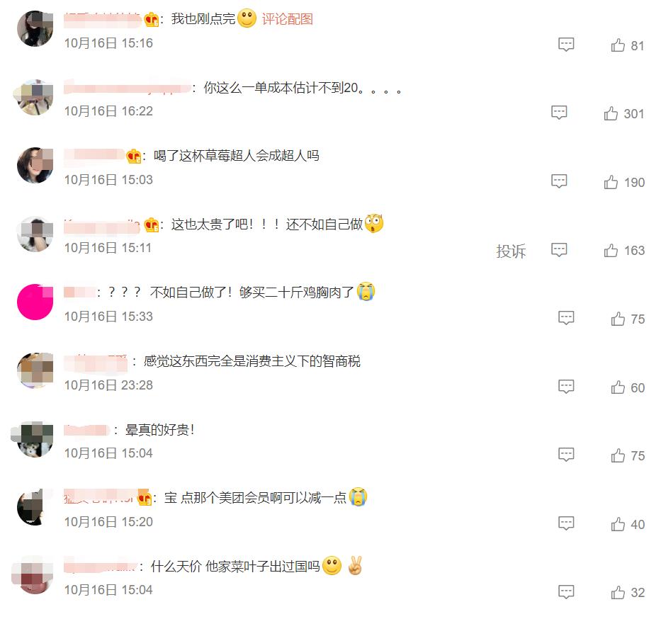661x619 pixels.
Task: Like the 鸡胸肉 comment with 75 likes
Action: (x=618, y=319)
